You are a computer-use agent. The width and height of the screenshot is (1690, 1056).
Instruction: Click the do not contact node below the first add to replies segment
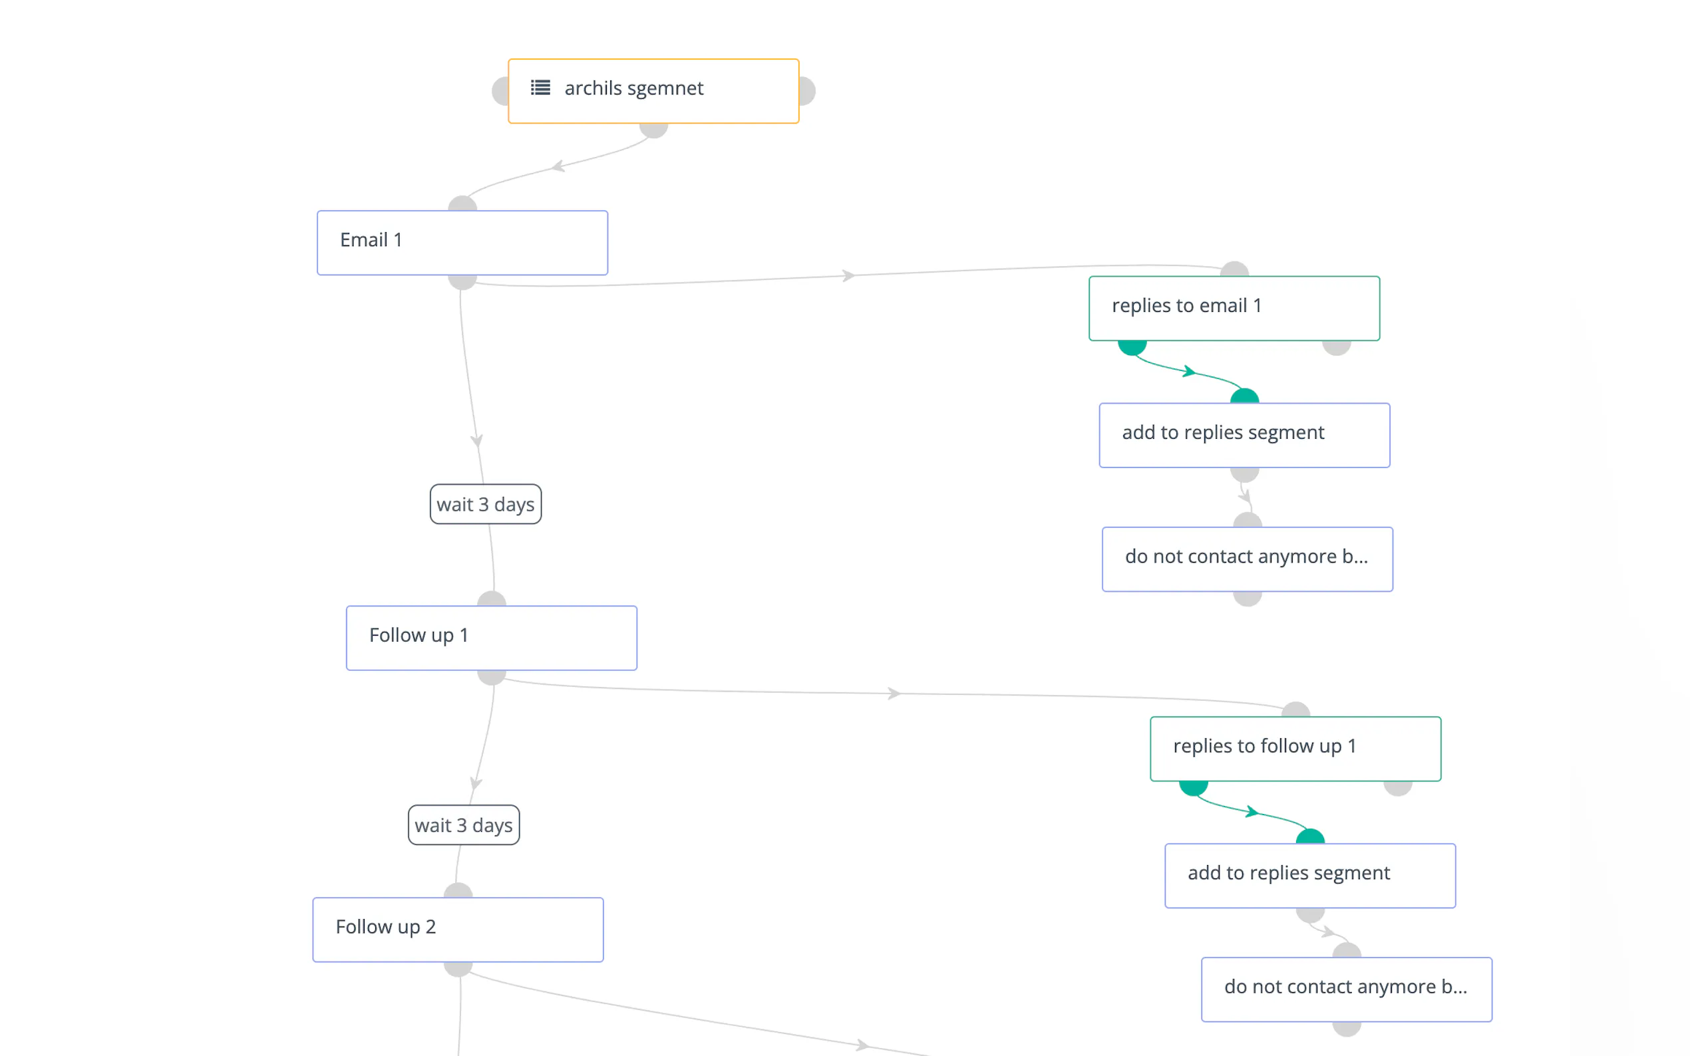click(1247, 559)
